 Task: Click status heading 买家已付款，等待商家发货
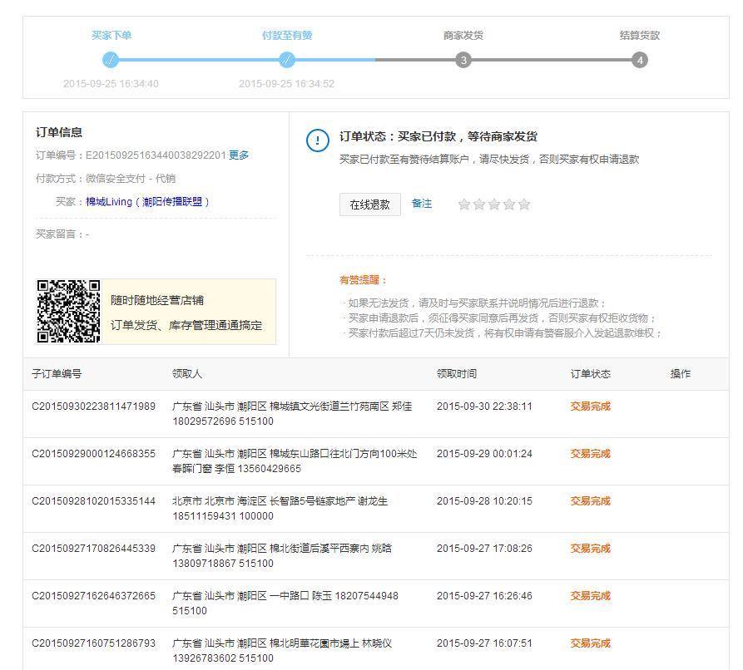click(468, 136)
